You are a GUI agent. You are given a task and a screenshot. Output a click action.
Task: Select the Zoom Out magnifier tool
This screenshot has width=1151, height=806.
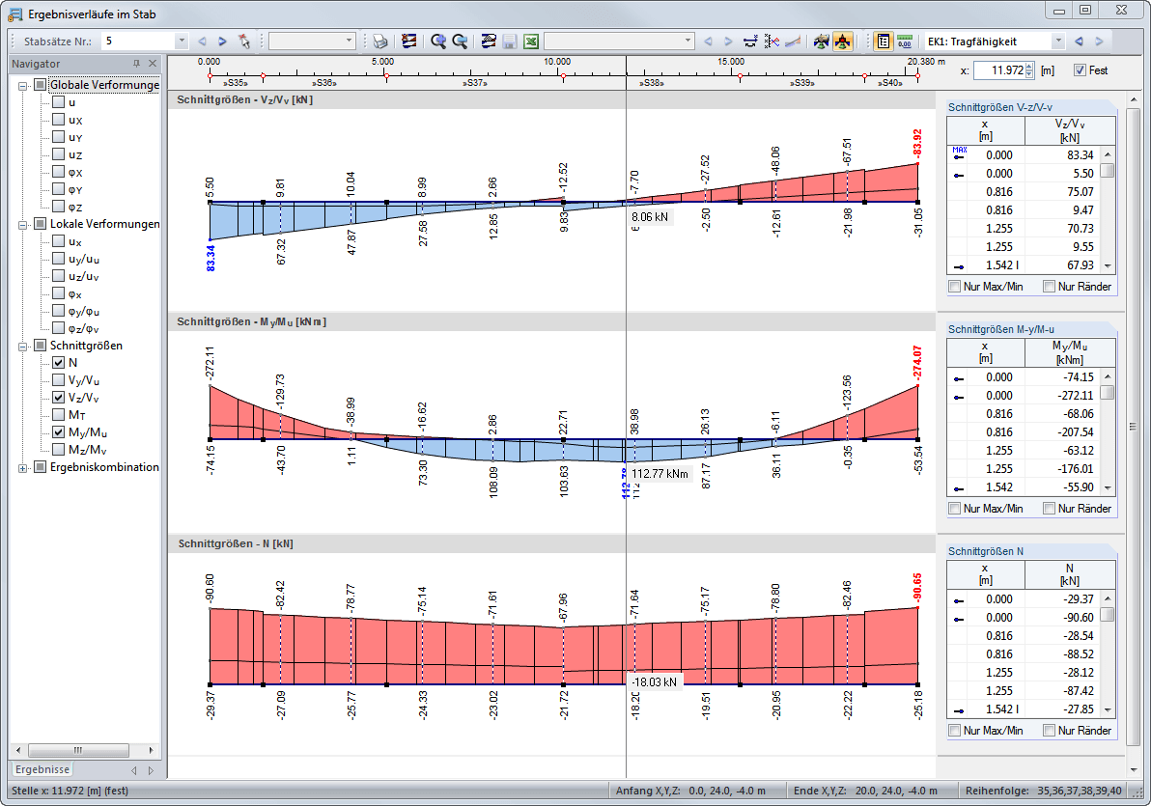coord(460,41)
